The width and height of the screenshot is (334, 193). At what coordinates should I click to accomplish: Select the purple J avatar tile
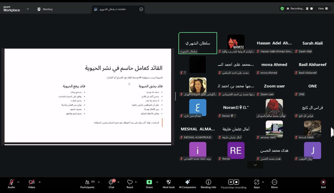[x=313, y=151]
